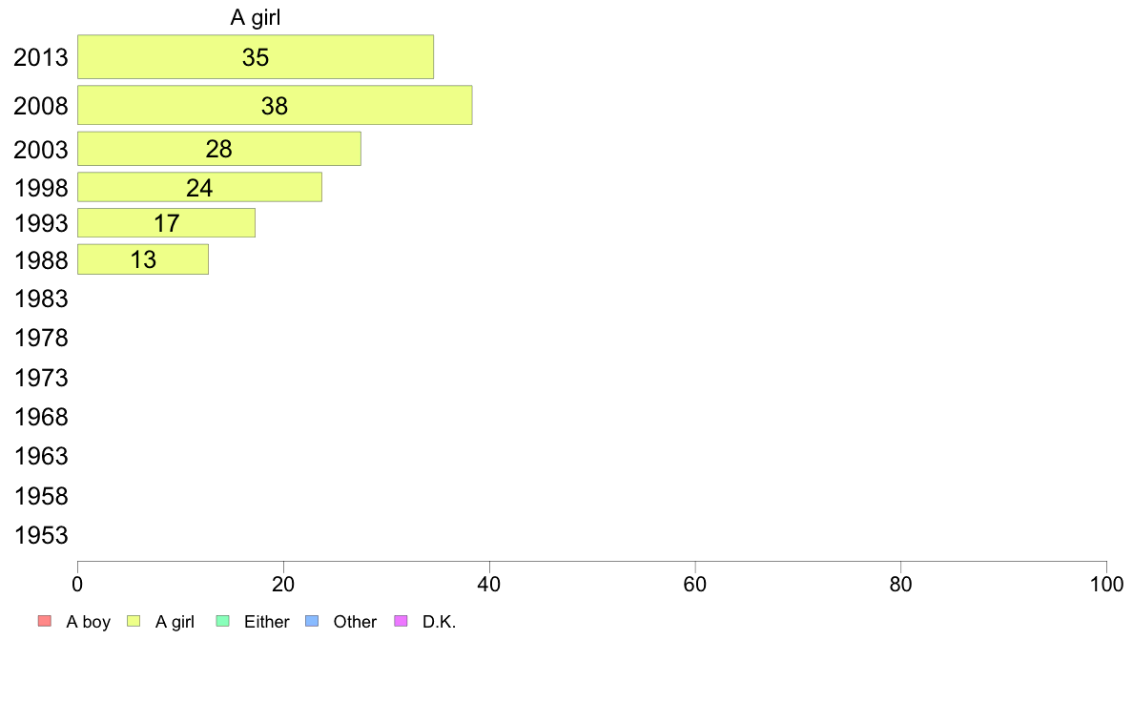Click the magenta D.K. legend swatch

tap(401, 621)
